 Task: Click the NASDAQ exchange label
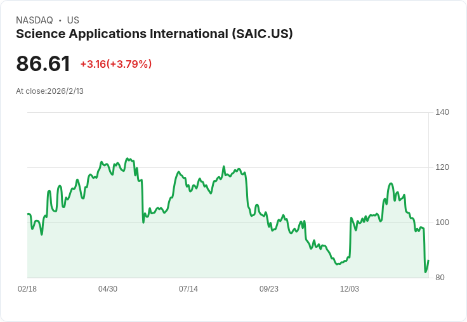tap(34, 20)
